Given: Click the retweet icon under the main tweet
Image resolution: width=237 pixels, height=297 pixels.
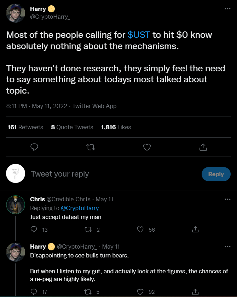Looking at the screenshot, I should point(91,147).
